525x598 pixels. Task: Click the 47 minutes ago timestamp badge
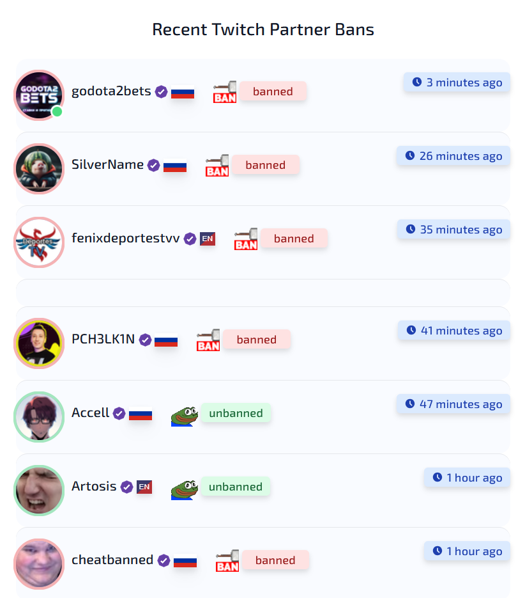(x=453, y=404)
